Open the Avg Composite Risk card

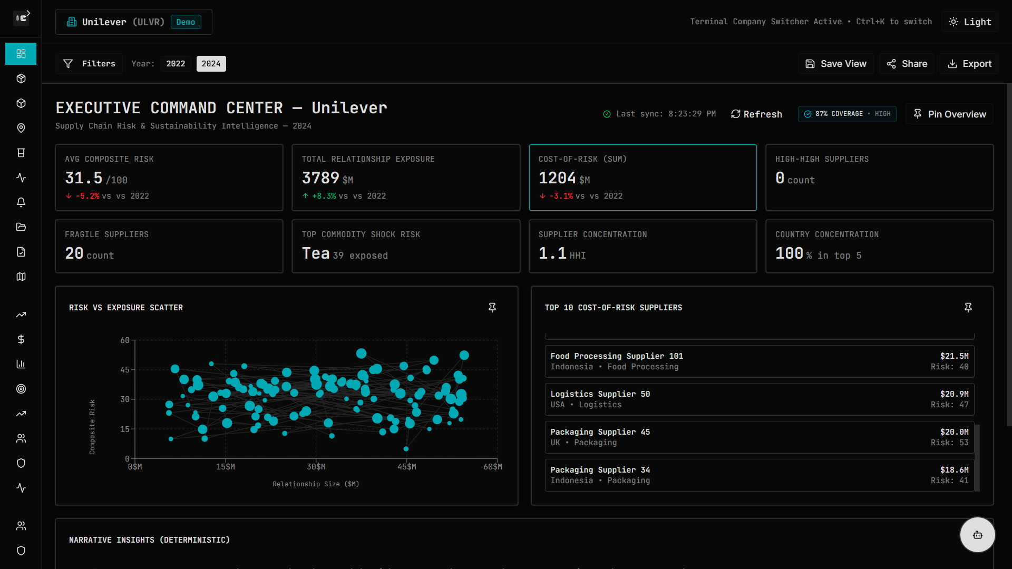[169, 178]
